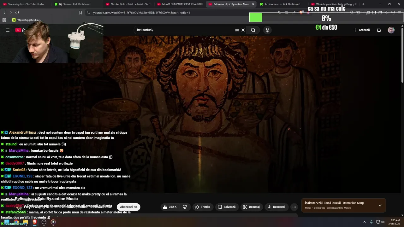Open the playlist music note icon
Screen dimensions: 404x227
[368, 13]
